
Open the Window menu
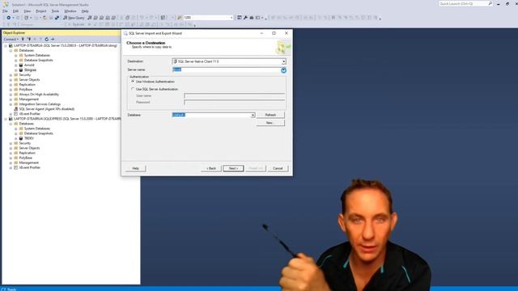point(70,11)
